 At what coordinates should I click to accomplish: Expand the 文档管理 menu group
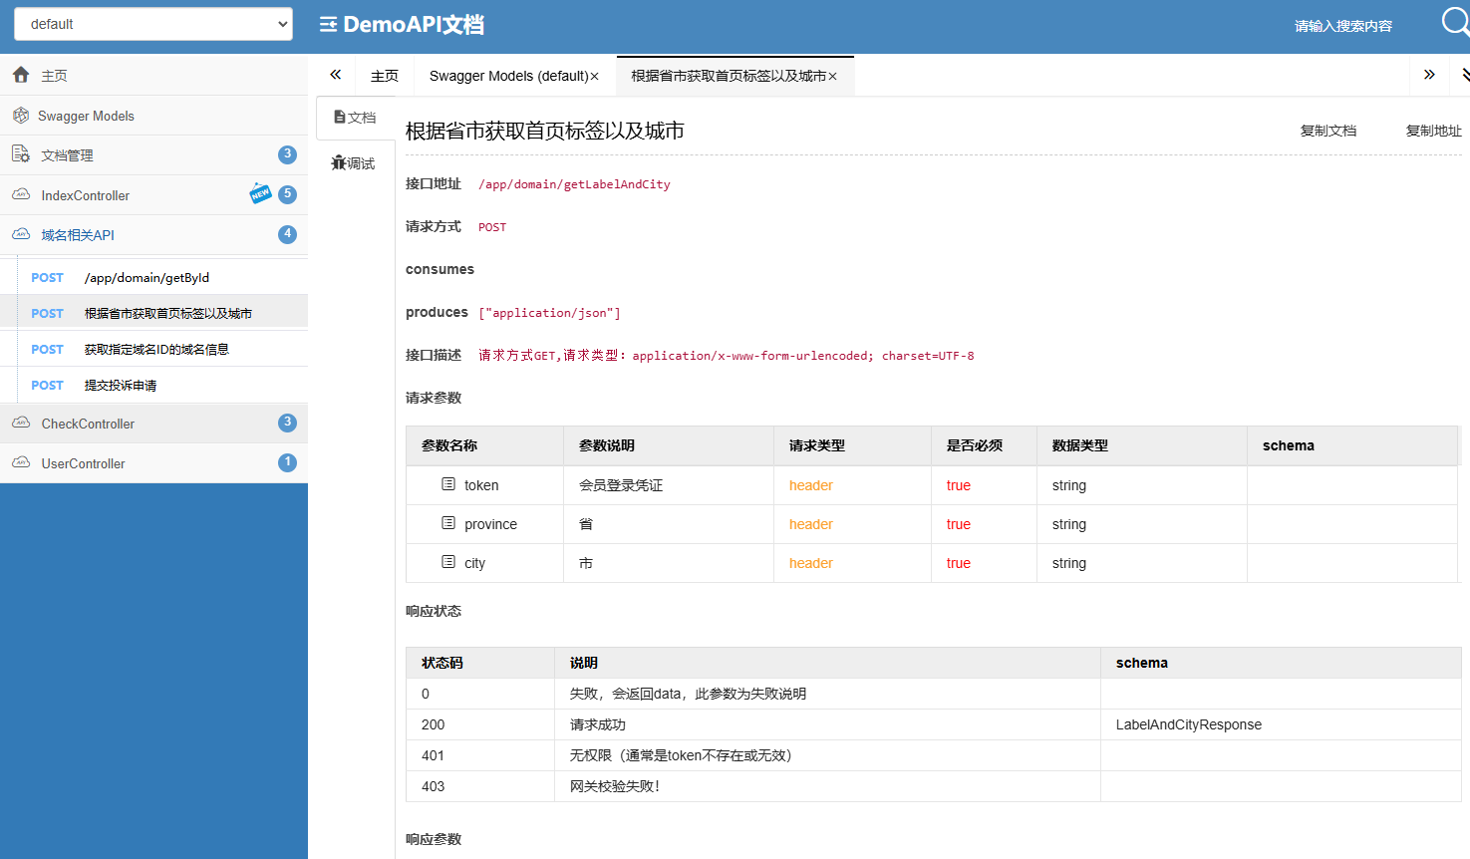pos(68,155)
